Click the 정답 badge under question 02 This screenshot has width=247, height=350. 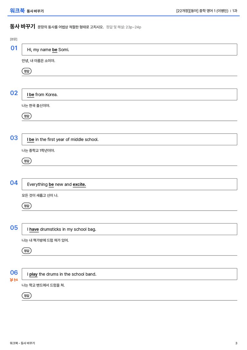tap(26, 116)
